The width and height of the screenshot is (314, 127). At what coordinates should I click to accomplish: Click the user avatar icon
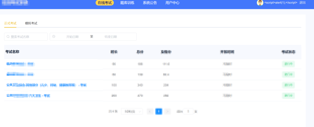260,3
